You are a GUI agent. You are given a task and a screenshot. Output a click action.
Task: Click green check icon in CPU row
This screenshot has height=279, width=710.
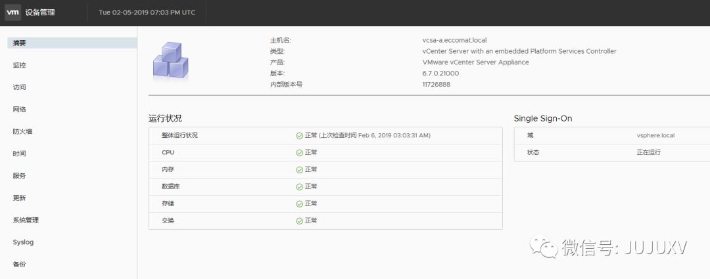click(299, 153)
